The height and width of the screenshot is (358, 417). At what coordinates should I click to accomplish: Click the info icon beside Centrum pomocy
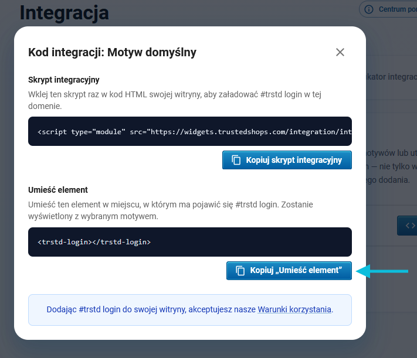(x=368, y=9)
